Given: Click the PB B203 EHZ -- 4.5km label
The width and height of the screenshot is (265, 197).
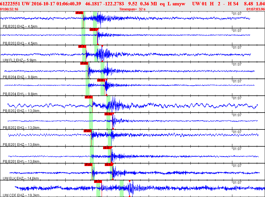Looking at the screenshot, I should pyautogui.click(x=20, y=26).
